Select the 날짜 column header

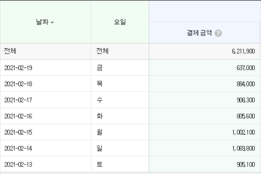coord(46,22)
